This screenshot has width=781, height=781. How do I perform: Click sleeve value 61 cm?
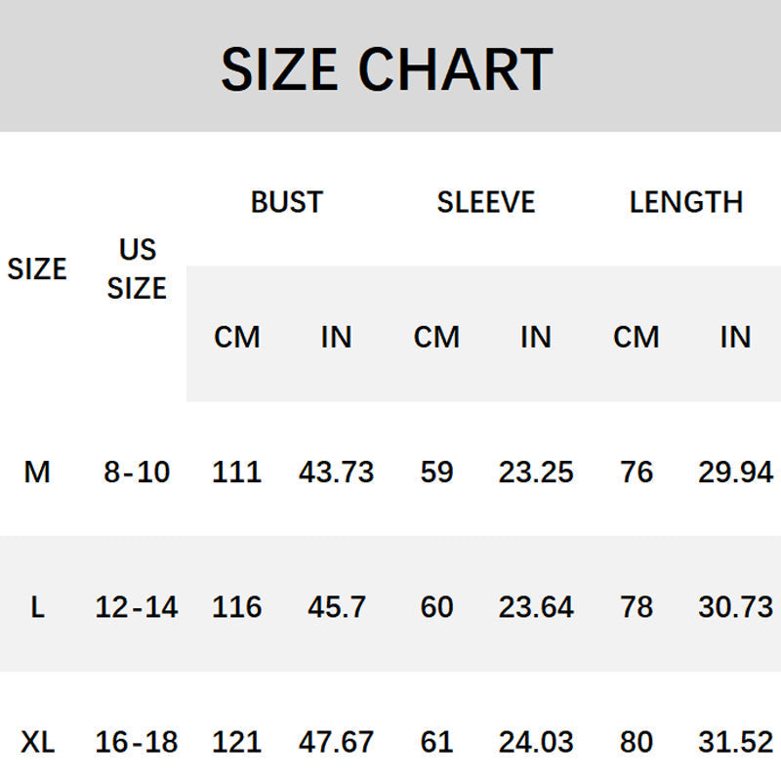pos(436,742)
